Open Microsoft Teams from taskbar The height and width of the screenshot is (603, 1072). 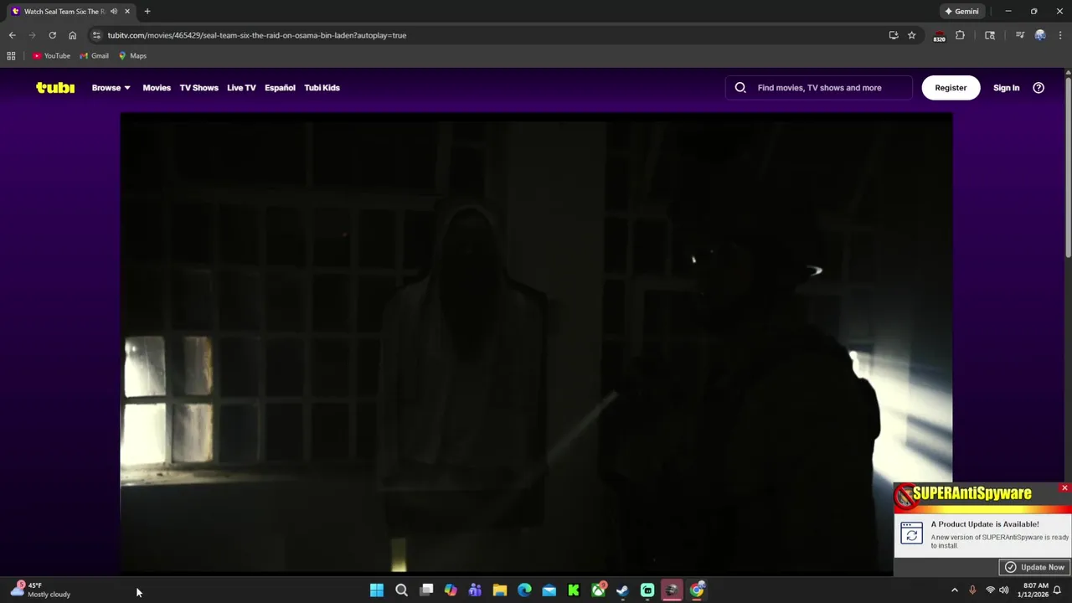pos(475,590)
